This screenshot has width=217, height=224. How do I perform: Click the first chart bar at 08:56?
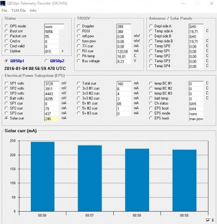43,176
